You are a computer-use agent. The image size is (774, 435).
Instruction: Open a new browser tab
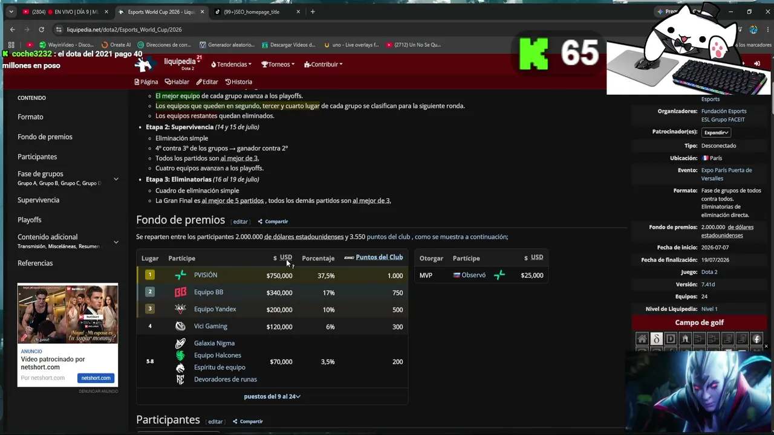(x=313, y=11)
